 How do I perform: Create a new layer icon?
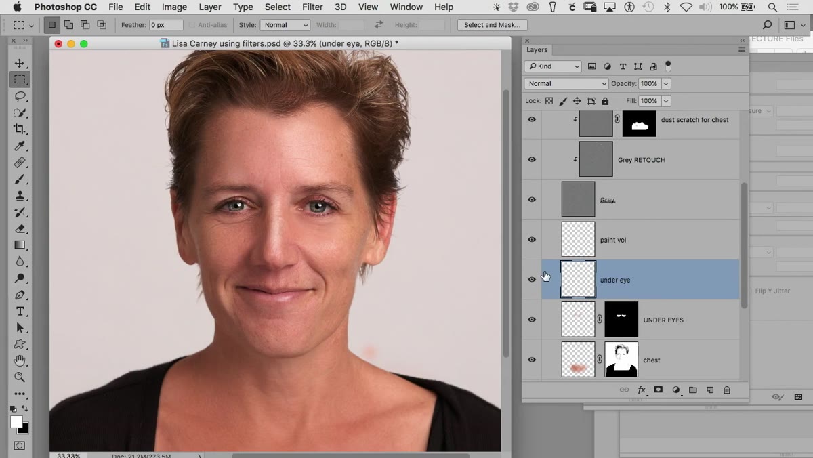pos(710,390)
